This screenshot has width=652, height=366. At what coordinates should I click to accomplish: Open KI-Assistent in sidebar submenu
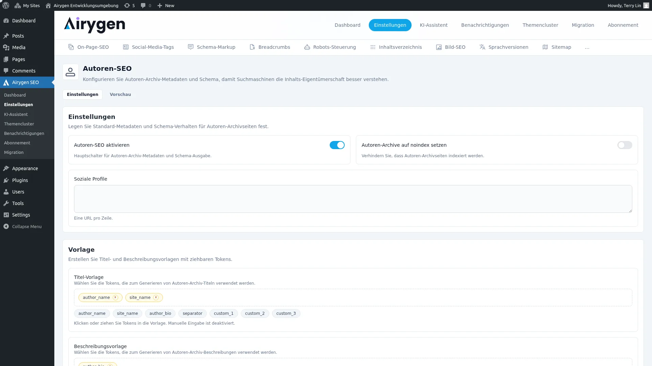[16, 115]
